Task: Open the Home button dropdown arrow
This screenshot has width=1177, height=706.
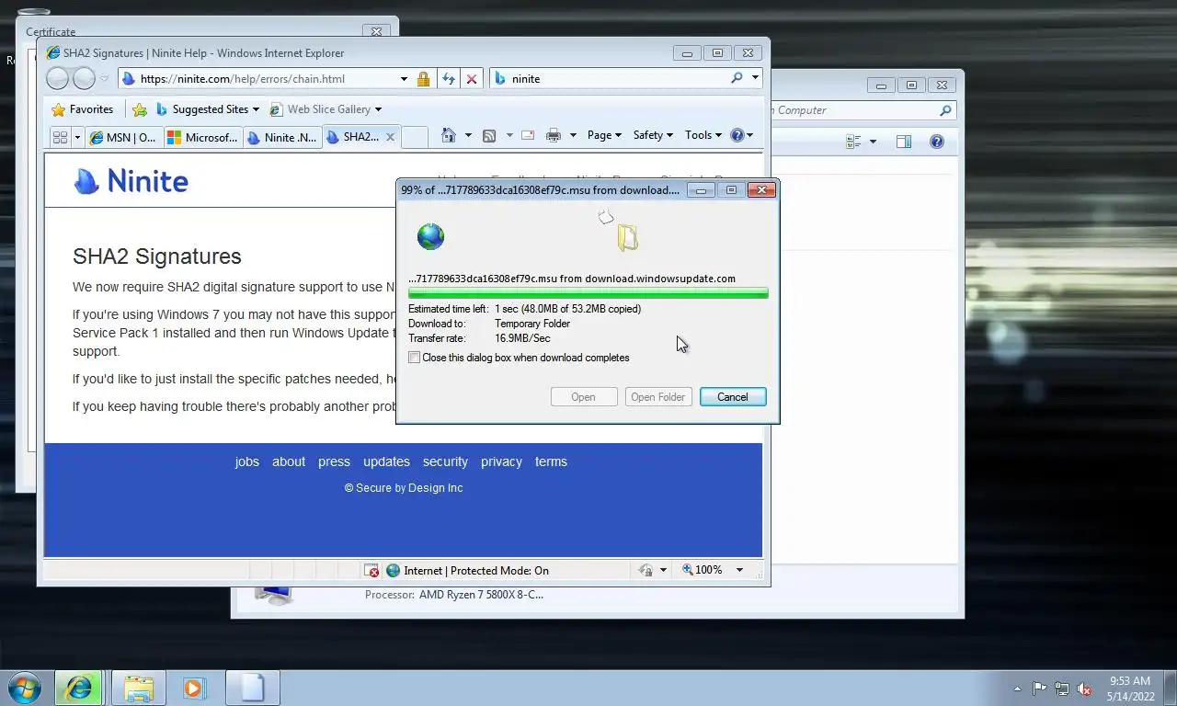Action: tap(468, 135)
